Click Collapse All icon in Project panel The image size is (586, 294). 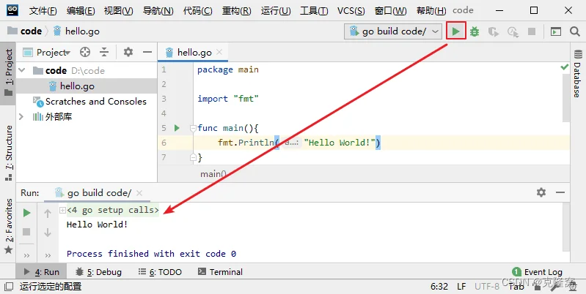tap(104, 52)
